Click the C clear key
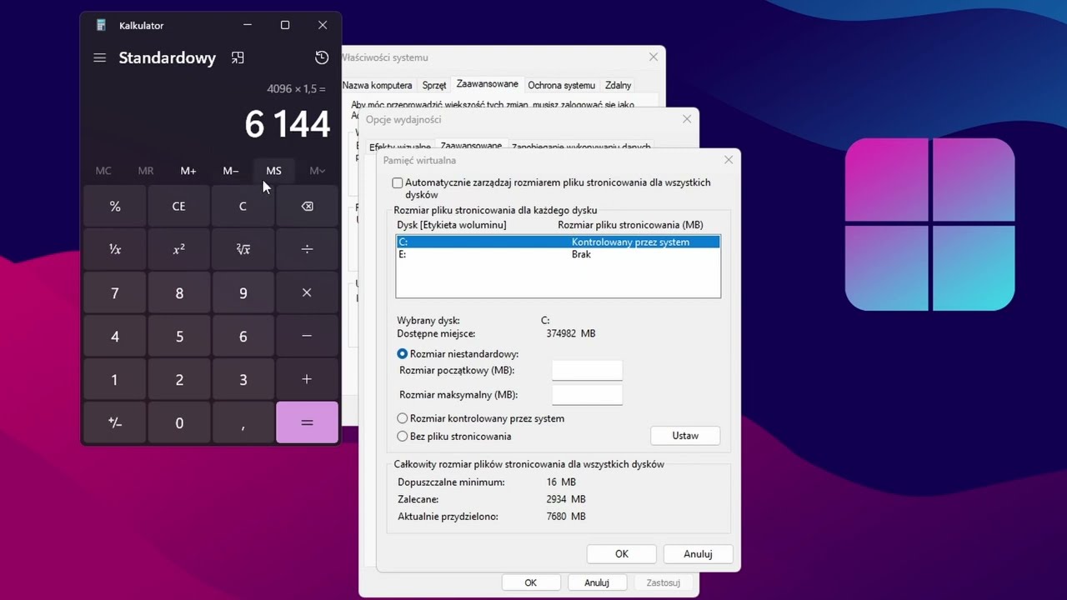 243,206
